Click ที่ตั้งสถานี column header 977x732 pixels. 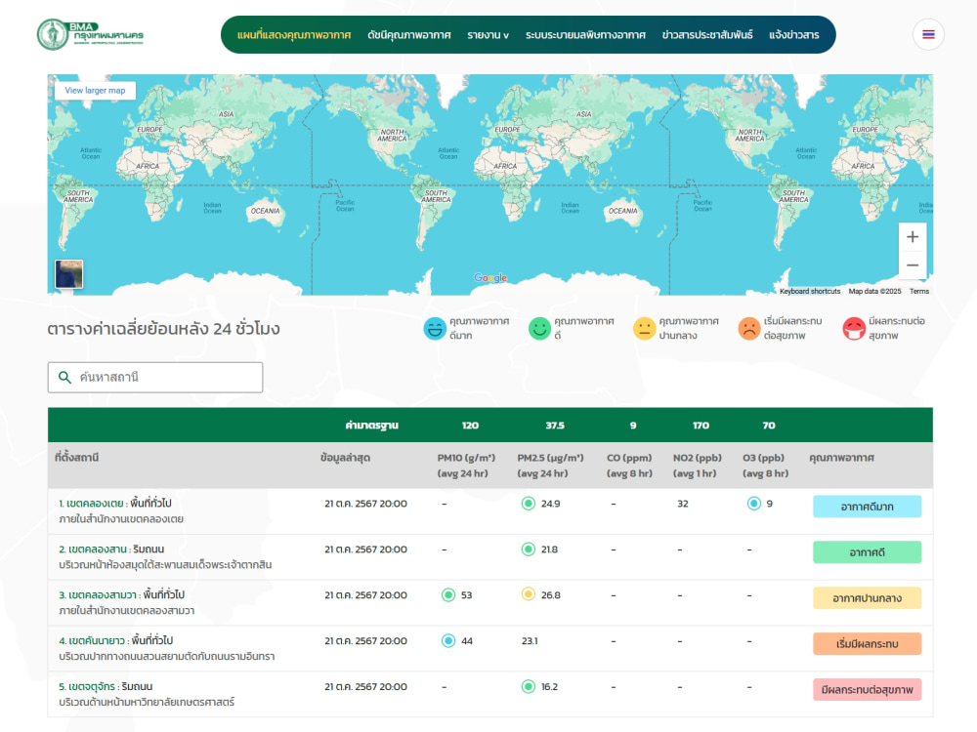(76, 458)
